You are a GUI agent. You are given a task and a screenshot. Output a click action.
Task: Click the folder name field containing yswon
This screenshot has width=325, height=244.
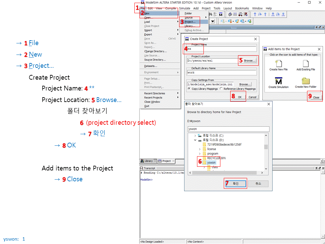[229, 129]
